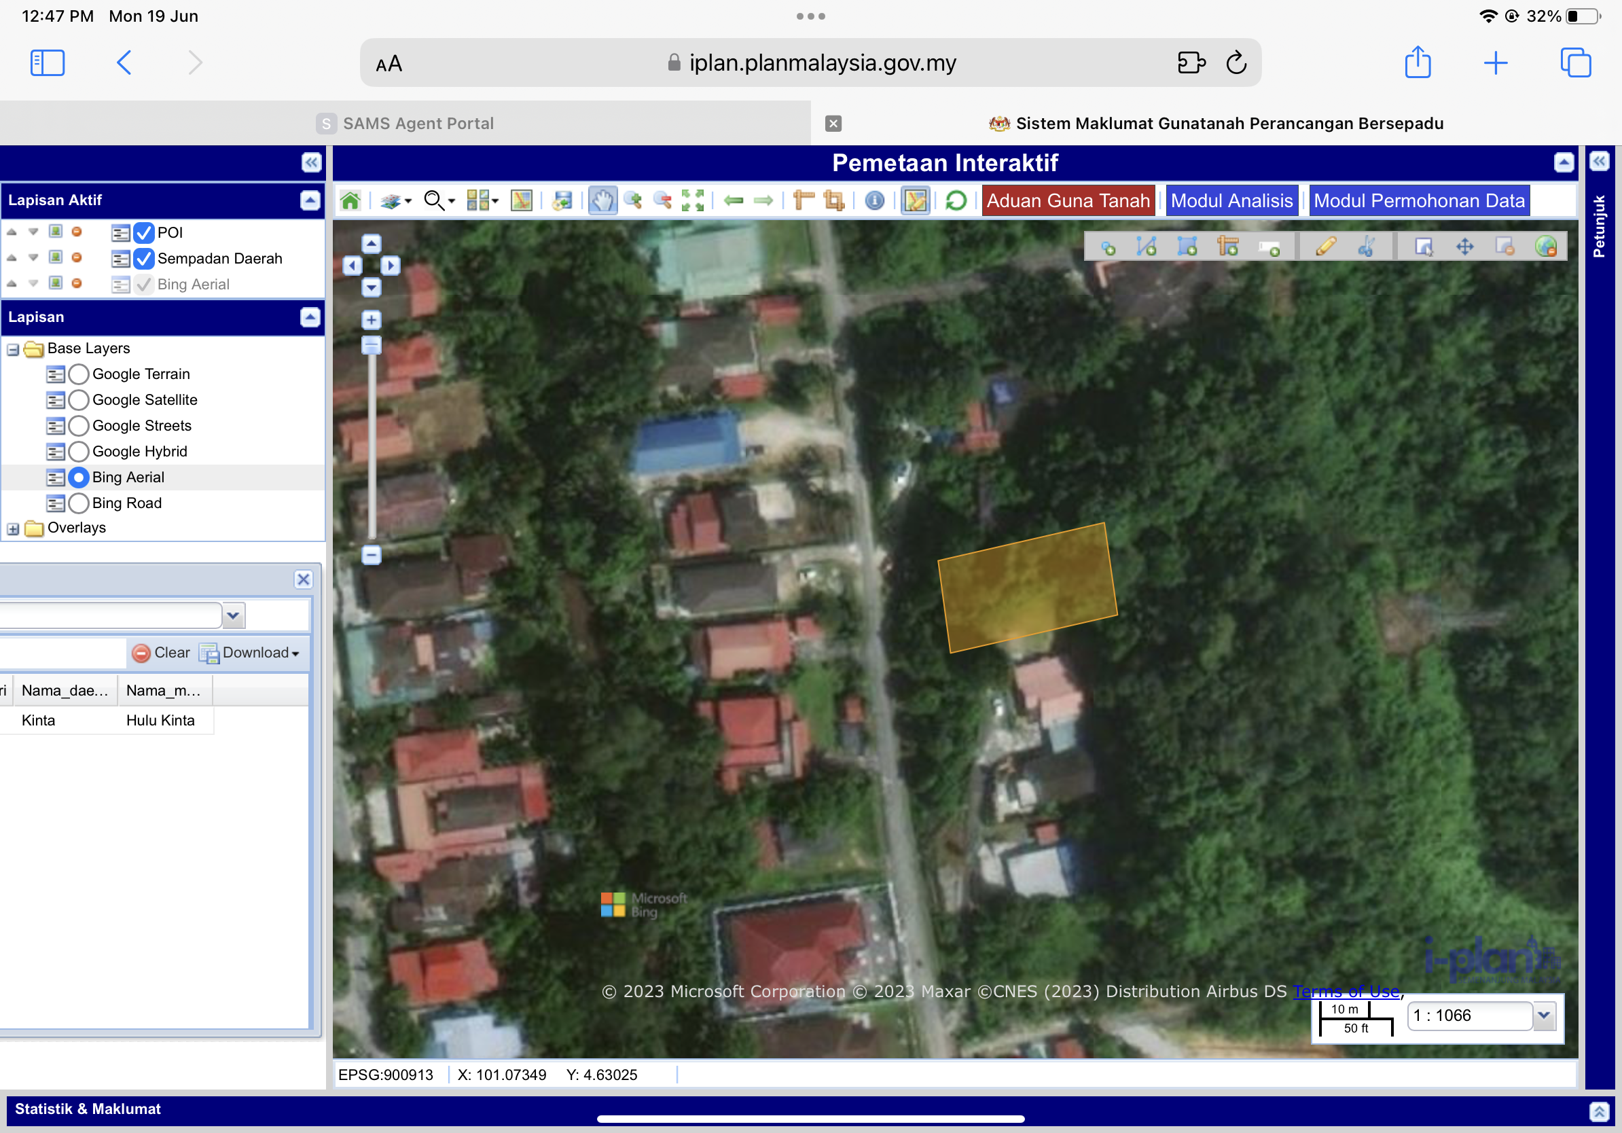
Task: Click the map zoom slider handle
Action: tap(372, 346)
